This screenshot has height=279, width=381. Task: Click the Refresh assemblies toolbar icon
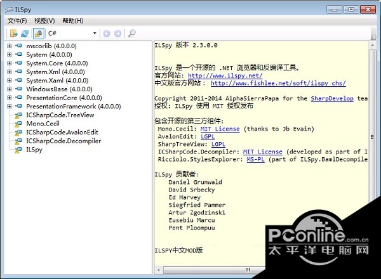click(x=25, y=33)
